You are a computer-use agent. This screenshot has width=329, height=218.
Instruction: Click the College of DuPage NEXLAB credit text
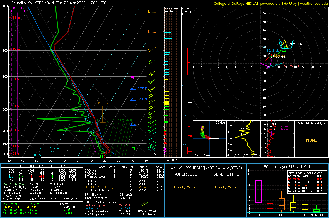[x=271, y=3]
